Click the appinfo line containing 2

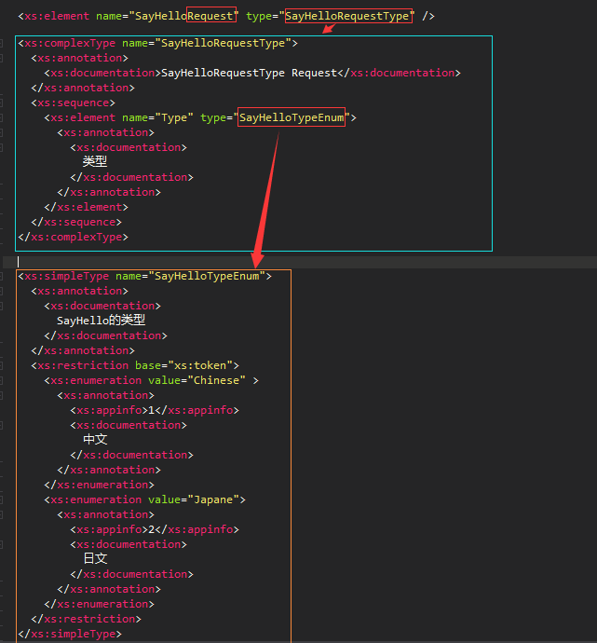pyautogui.click(x=155, y=529)
